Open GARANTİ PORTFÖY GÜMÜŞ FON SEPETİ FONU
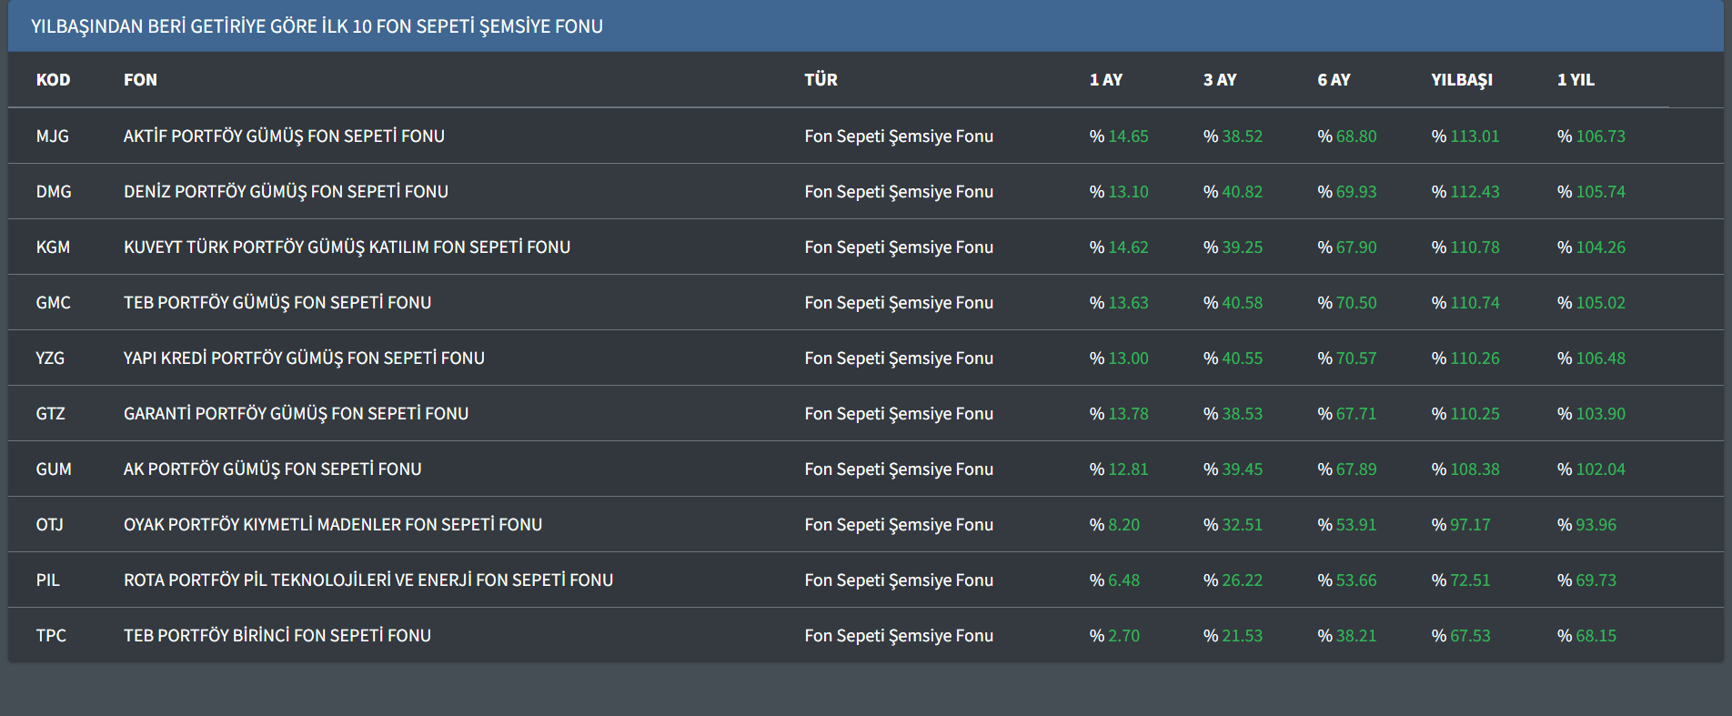 pos(296,414)
